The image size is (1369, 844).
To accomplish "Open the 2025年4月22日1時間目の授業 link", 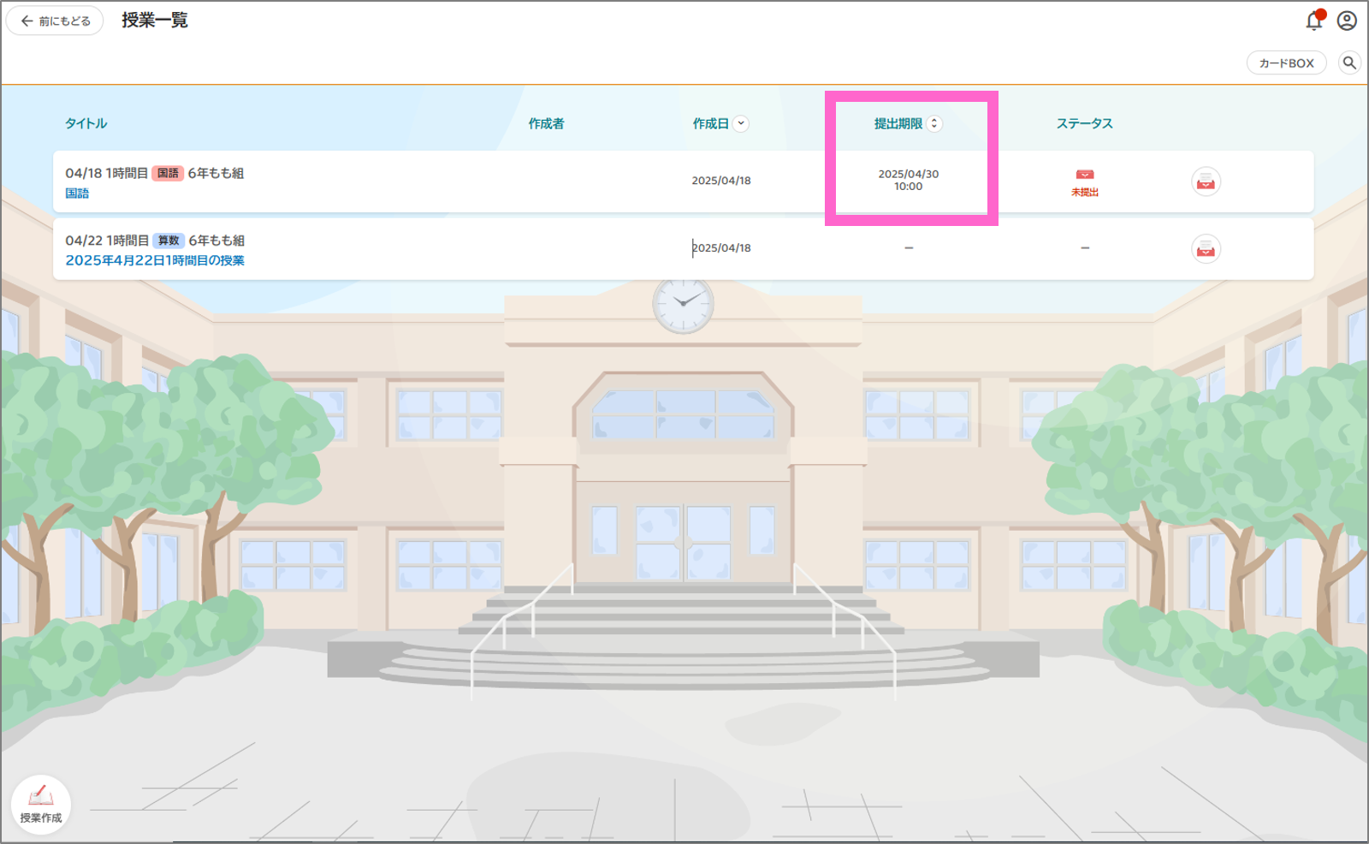I will [155, 260].
